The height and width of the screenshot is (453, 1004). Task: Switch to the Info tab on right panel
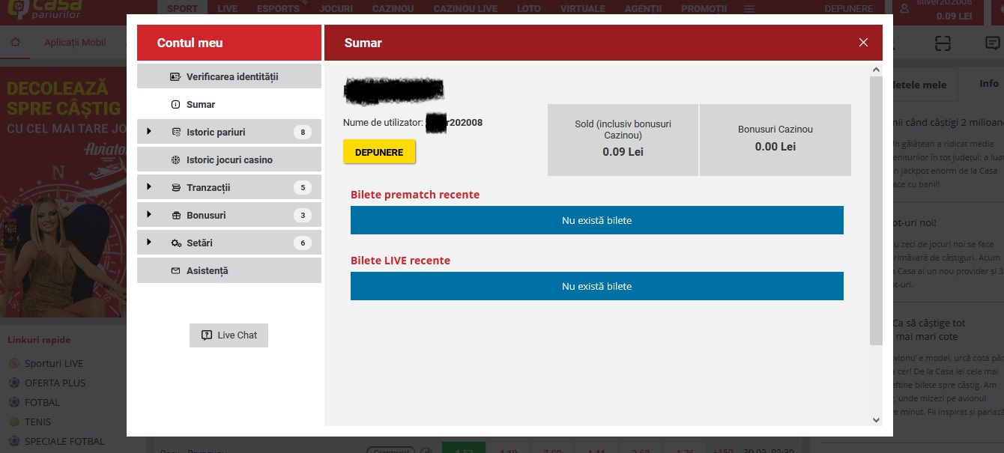989,84
